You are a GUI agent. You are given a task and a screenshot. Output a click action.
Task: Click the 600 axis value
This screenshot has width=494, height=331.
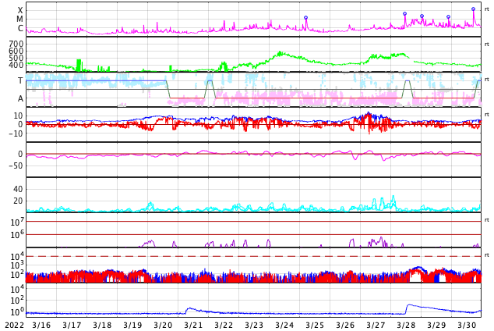[16, 51]
